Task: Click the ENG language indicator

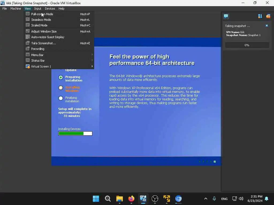Action: (x=224, y=199)
